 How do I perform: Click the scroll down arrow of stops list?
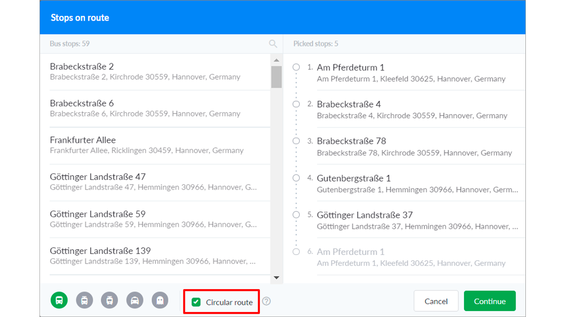[x=276, y=278]
